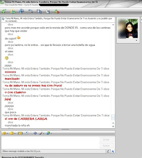The image size is (142, 158).
Task: Open the RESTAURANTE favorito ad link
Action: click(23, 157)
